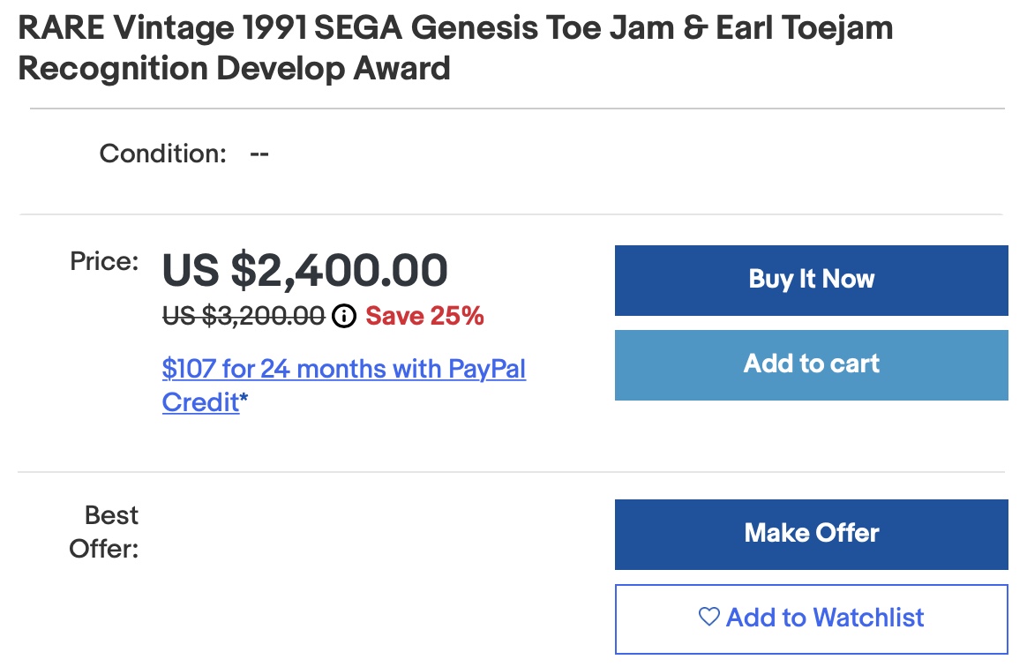Click the US $2,400.00 current price

(x=304, y=271)
